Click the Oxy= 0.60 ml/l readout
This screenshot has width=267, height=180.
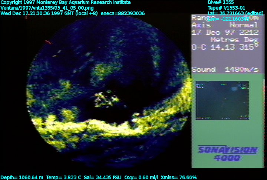coord(141,177)
